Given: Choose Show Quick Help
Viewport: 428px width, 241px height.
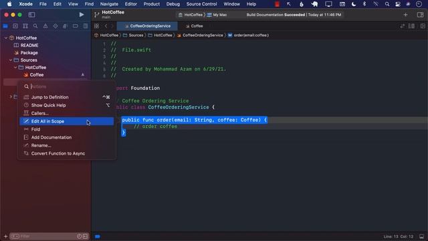Looking at the screenshot, I should 67,105.
